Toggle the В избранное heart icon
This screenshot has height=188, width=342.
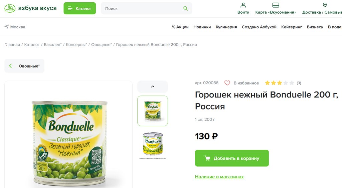click(227, 83)
